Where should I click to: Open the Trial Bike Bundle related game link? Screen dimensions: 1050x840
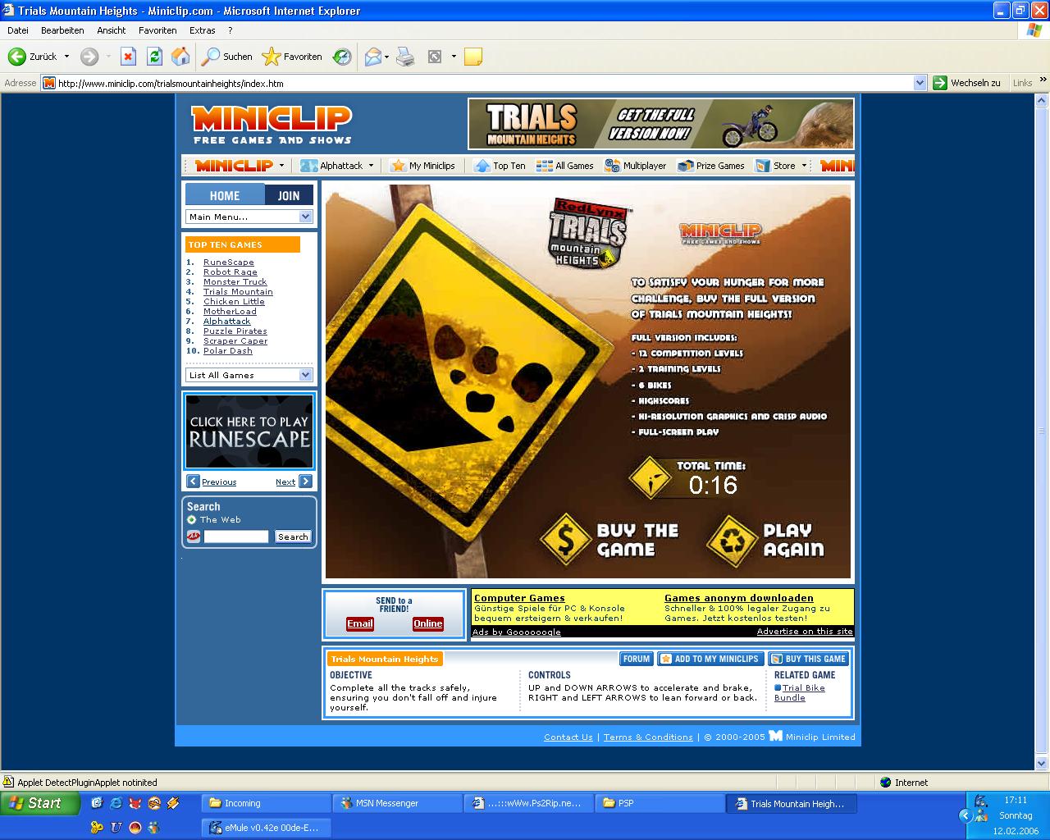pos(800,693)
